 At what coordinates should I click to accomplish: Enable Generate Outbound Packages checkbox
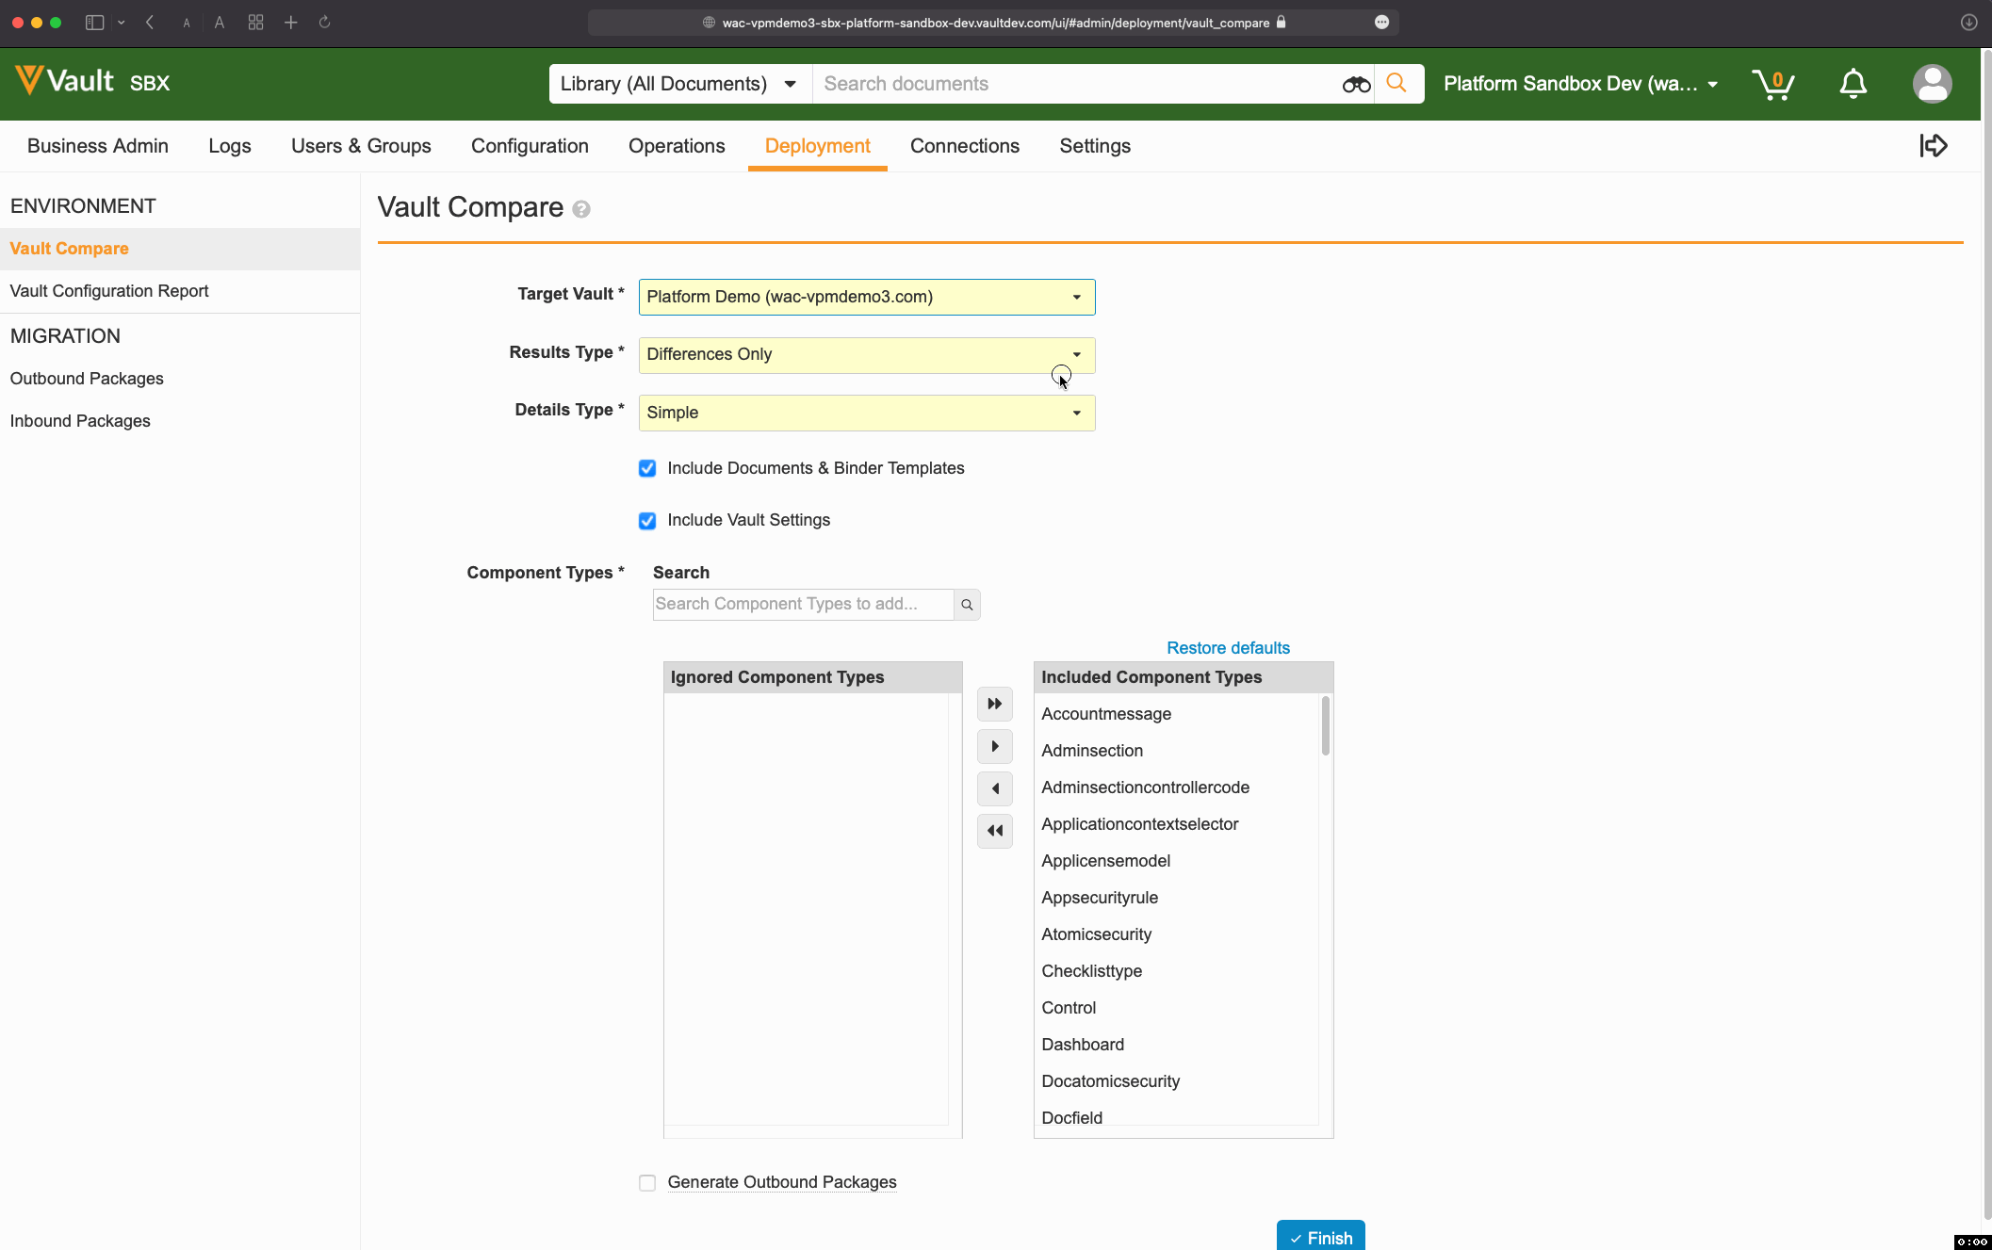tap(647, 1183)
